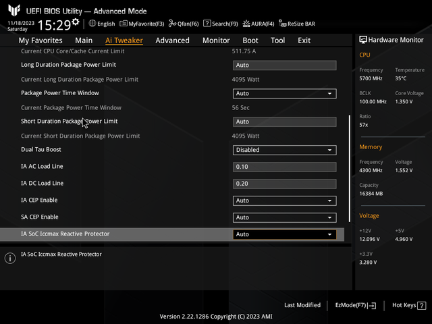Viewport: 432px width, 324px height.
Task: Click the +3.3V reading 3.280 V
Action: [368, 263]
